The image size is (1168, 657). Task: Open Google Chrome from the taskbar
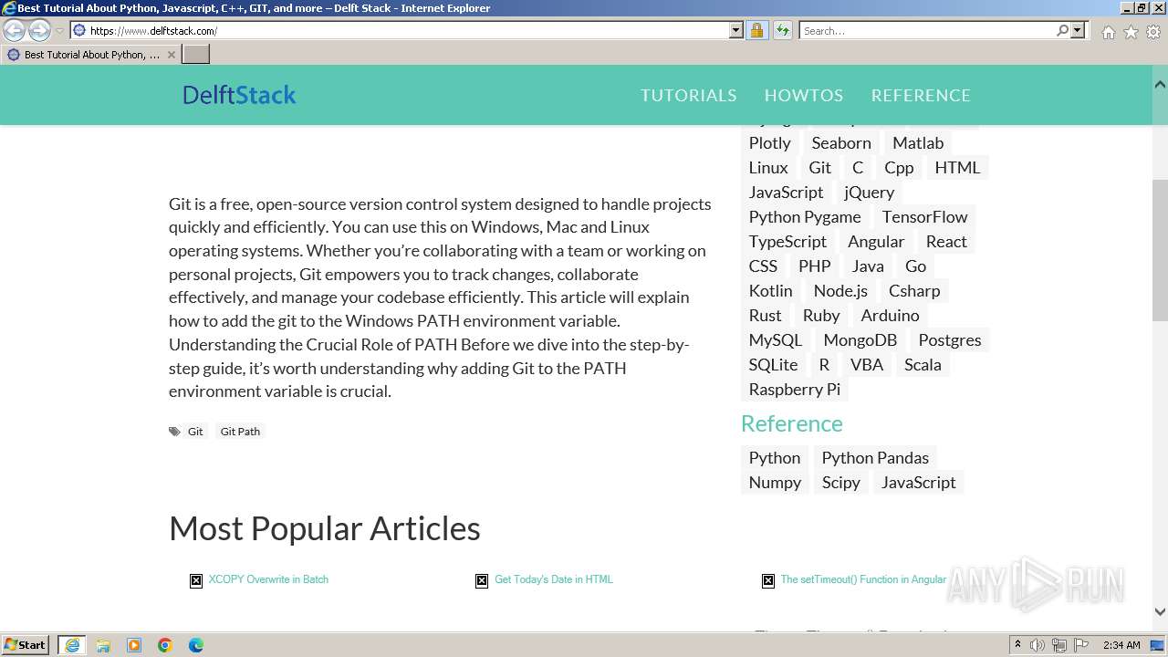[x=165, y=645]
